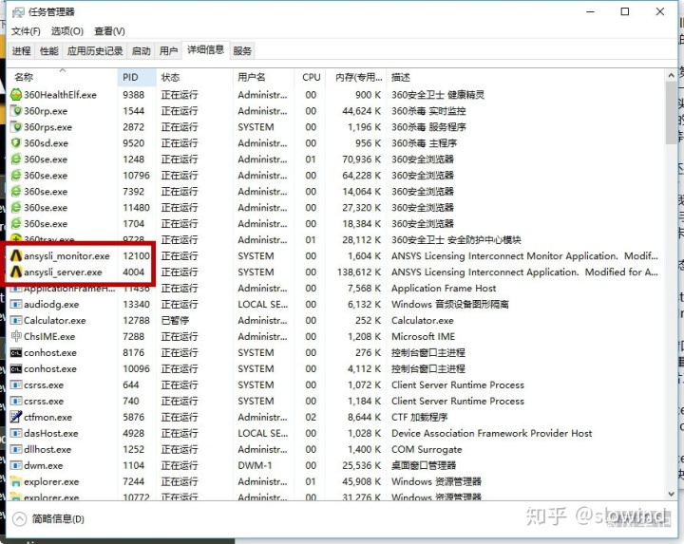684x544 pixels.
Task: Switch to the 启动 tab
Action: click(141, 51)
